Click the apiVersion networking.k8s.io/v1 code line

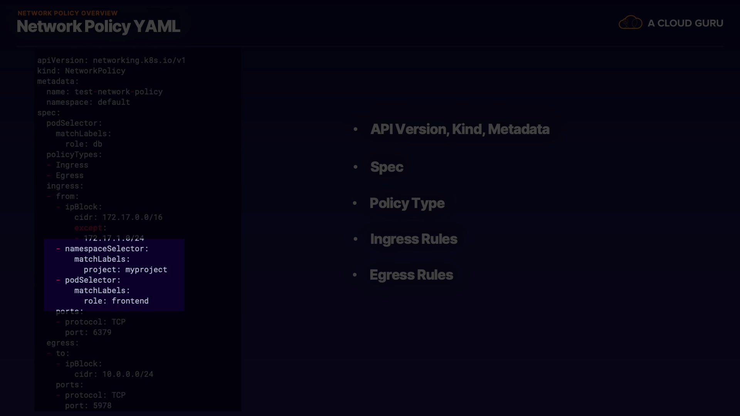point(111,60)
